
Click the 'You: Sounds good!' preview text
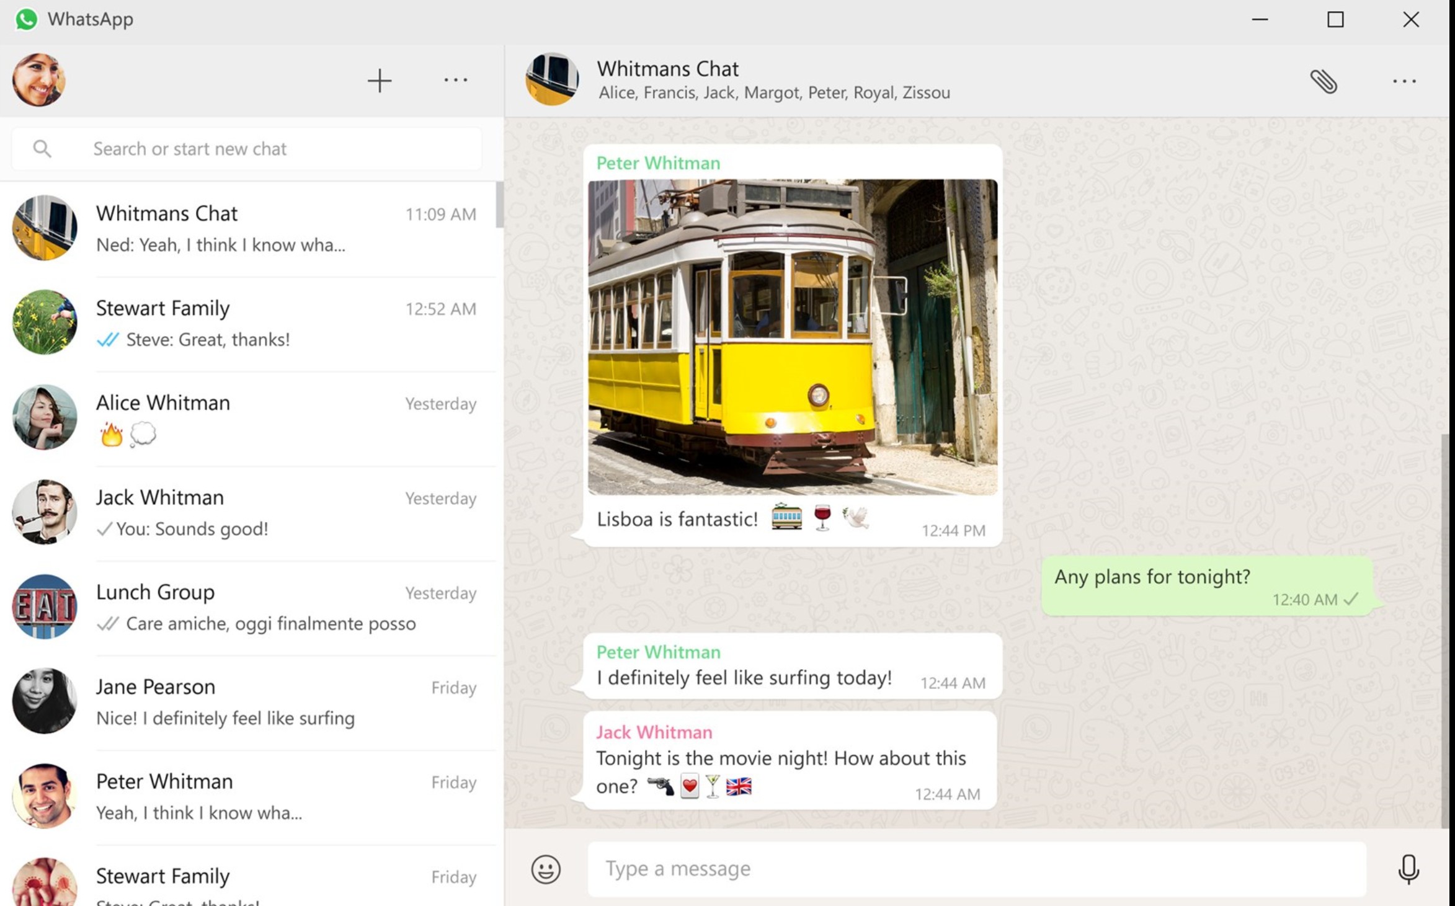click(x=192, y=529)
